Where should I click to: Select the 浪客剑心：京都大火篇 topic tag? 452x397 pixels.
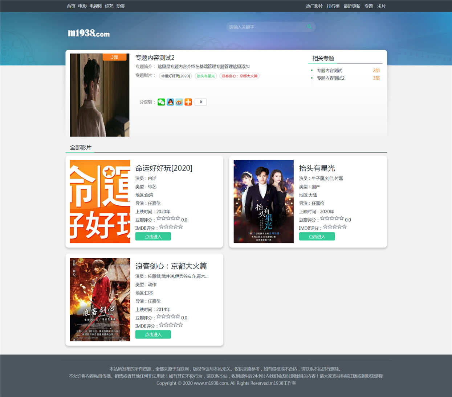240,76
